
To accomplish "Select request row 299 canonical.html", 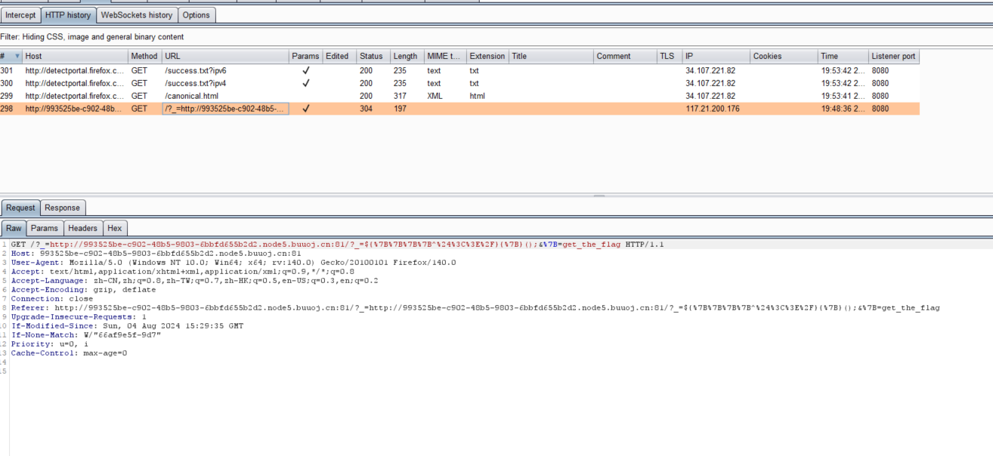I will pyautogui.click(x=459, y=96).
